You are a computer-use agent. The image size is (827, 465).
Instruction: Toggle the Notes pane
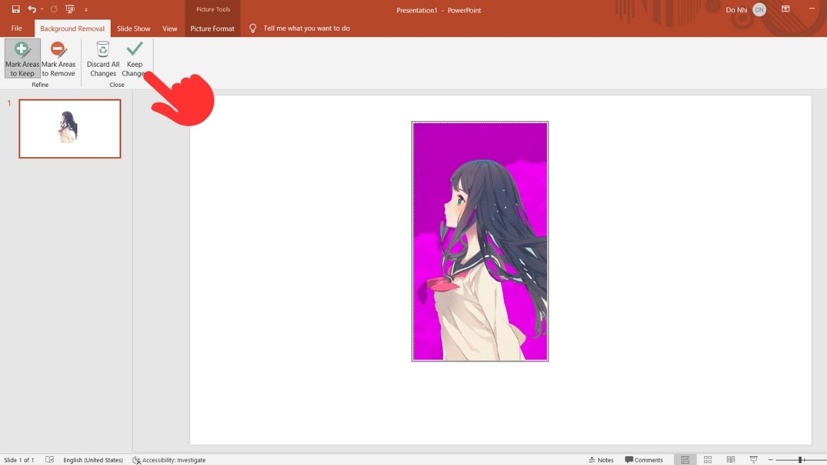coord(601,459)
